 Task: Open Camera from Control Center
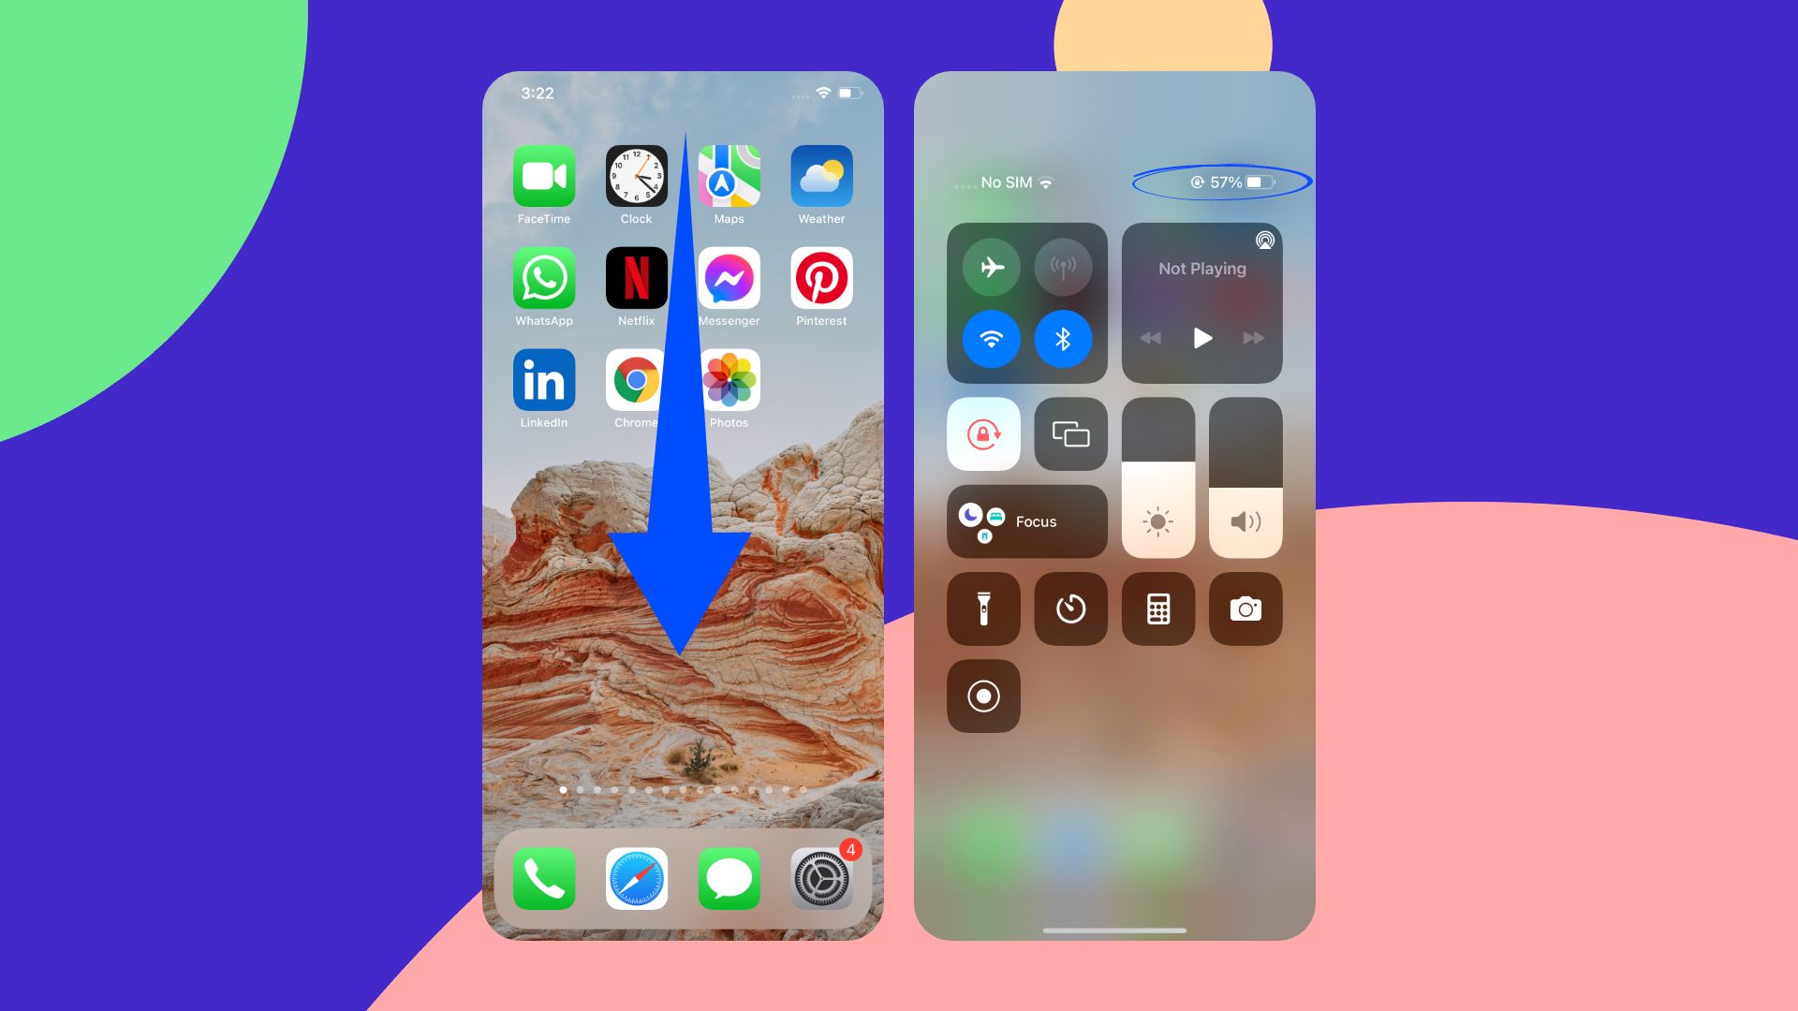coord(1246,608)
